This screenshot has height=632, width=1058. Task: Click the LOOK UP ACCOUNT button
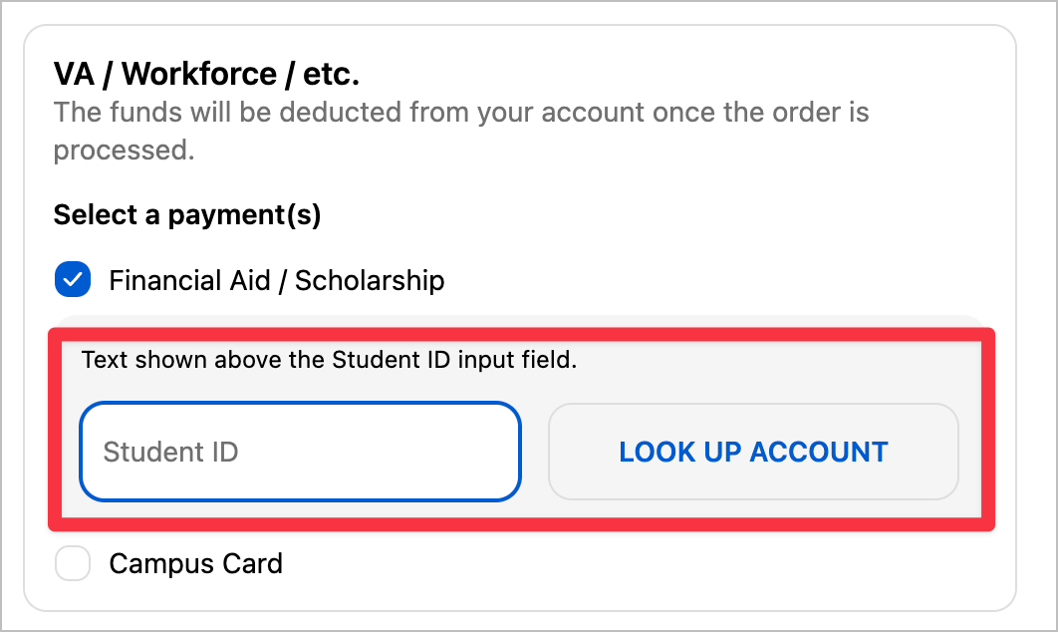click(x=754, y=452)
